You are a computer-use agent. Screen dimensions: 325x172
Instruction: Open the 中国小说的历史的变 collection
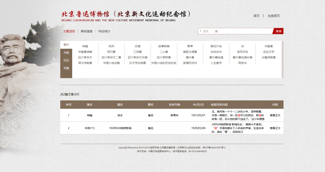click(164, 63)
